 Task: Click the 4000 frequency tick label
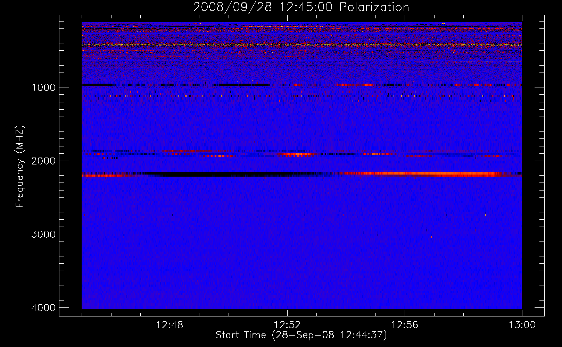(43, 308)
